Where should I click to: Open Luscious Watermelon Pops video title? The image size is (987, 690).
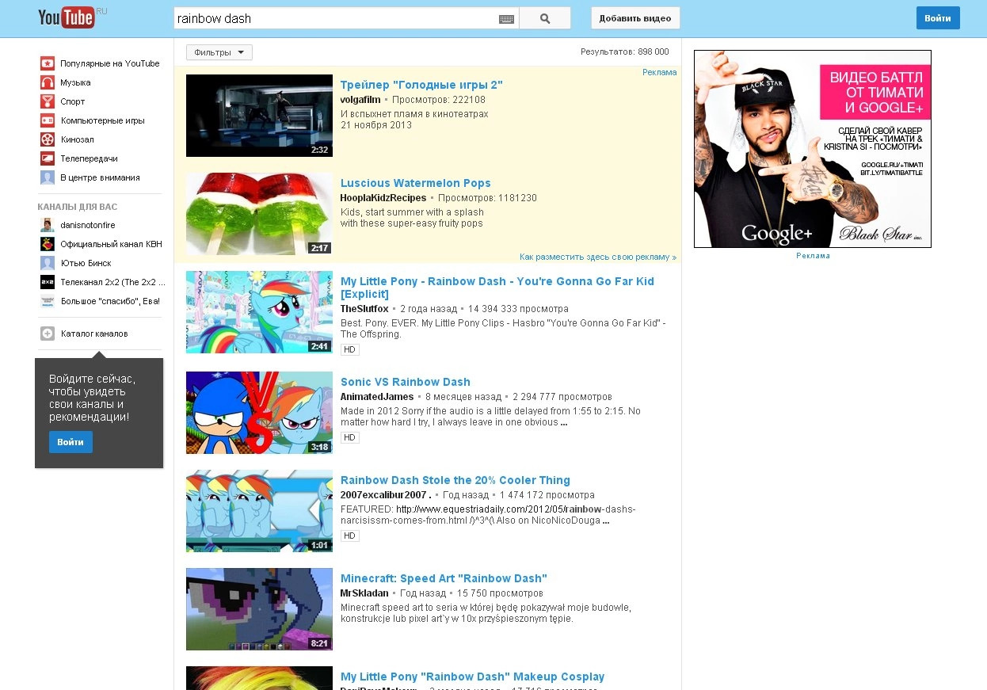(416, 183)
